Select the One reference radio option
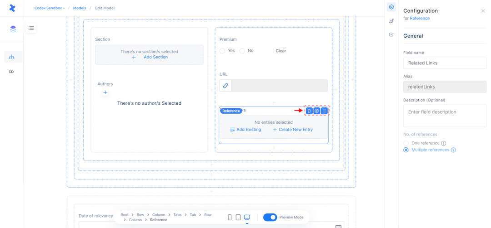The image size is (491, 228). tap(406, 143)
